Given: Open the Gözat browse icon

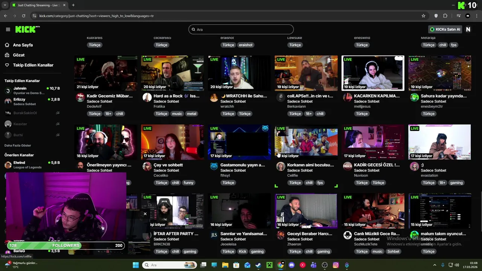Looking at the screenshot, I should [7, 55].
